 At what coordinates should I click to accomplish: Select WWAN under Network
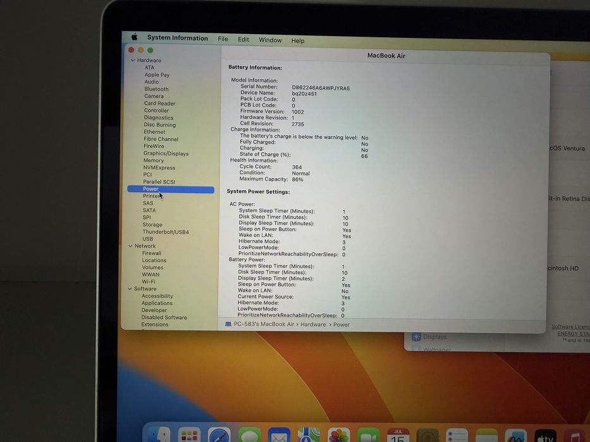pos(151,275)
